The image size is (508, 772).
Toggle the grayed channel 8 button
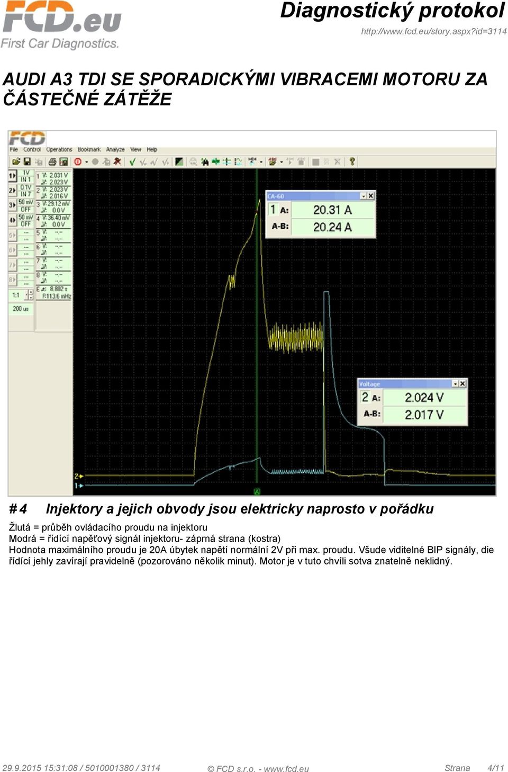(x=12, y=279)
